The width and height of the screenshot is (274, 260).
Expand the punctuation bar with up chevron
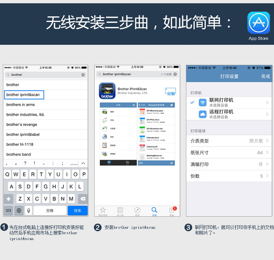pos(83,164)
